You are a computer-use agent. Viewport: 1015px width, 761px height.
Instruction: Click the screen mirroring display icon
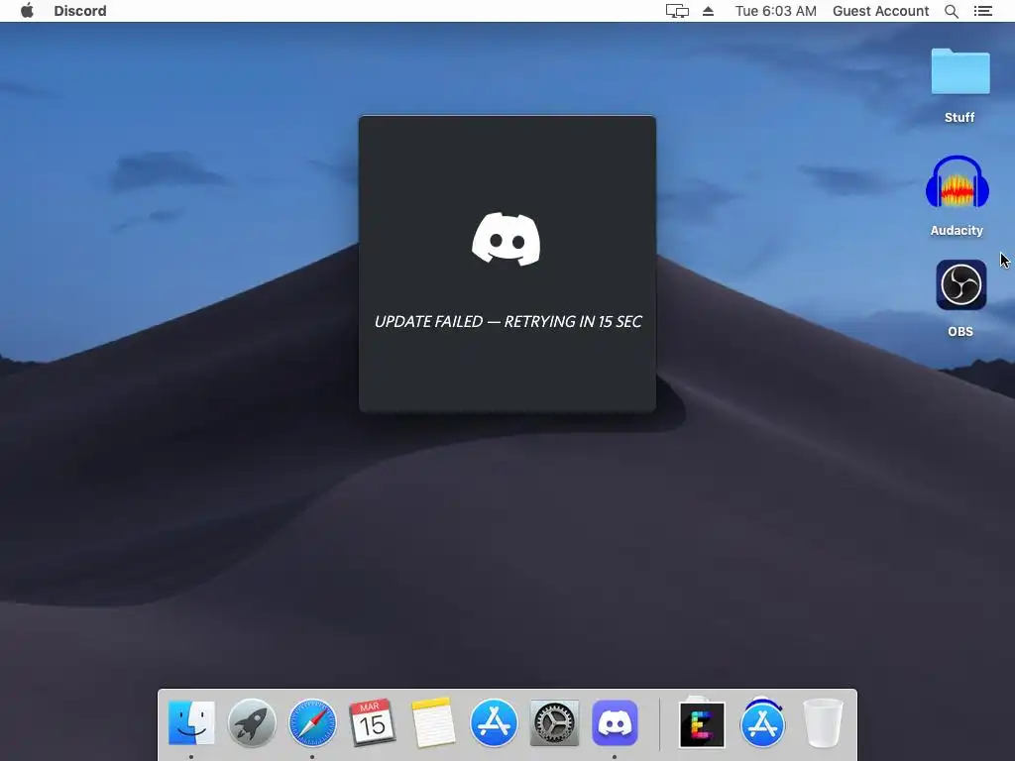pos(677,11)
